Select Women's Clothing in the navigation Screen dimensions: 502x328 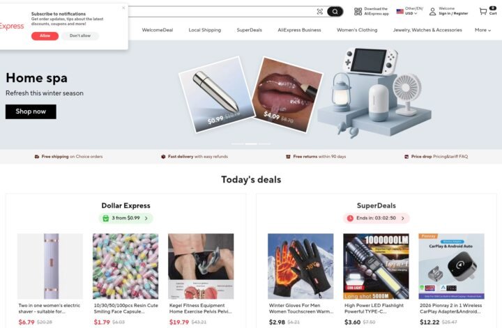(x=357, y=30)
